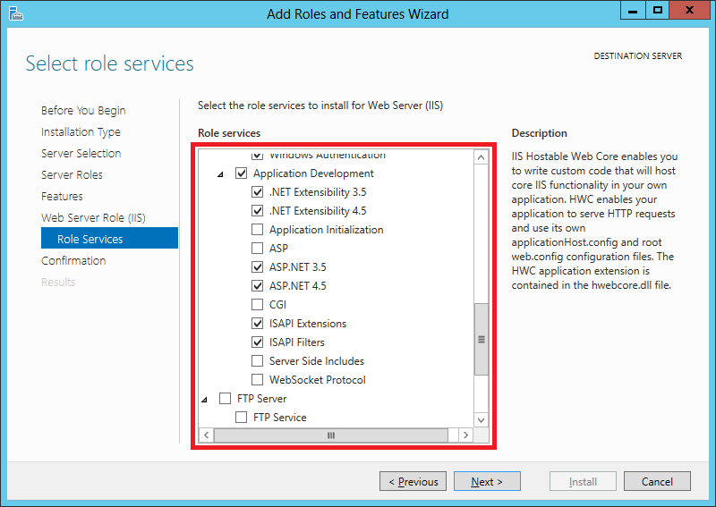The image size is (716, 507).
Task: Click the Previous button
Action: pos(413,481)
